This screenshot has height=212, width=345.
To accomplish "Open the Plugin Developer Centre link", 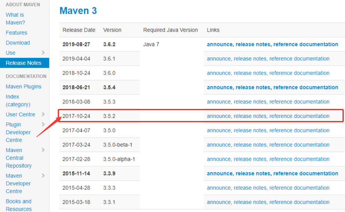I will (18, 132).
